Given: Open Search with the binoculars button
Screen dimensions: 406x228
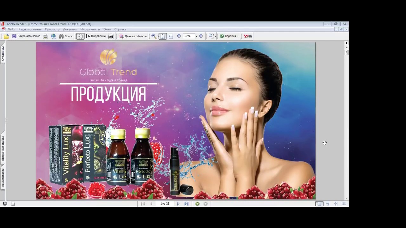Looking at the screenshot, I should (66, 36).
